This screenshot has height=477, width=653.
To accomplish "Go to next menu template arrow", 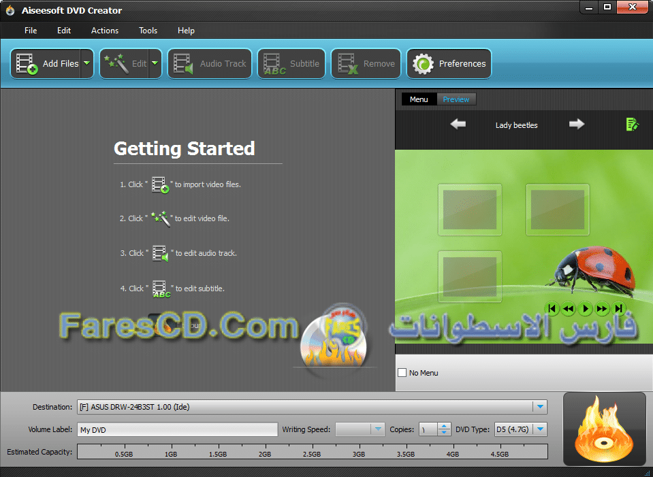I will 577,124.
